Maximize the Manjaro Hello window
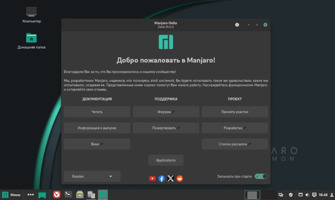Viewport: 335px width, 200px height. [257, 25]
